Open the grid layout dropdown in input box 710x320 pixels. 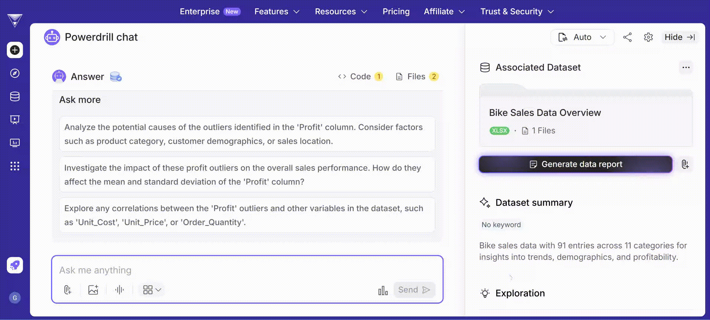pyautogui.click(x=152, y=290)
